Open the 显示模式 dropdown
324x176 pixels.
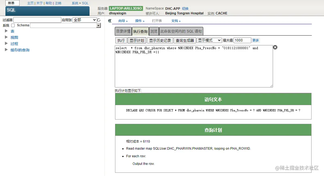209,40
